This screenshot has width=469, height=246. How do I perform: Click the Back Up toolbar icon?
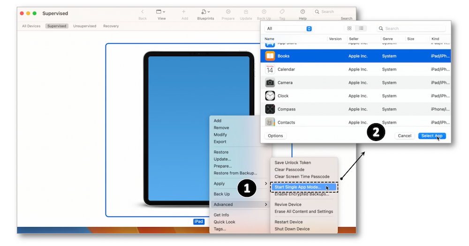(x=264, y=12)
